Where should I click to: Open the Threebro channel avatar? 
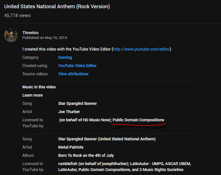[x=11, y=35]
